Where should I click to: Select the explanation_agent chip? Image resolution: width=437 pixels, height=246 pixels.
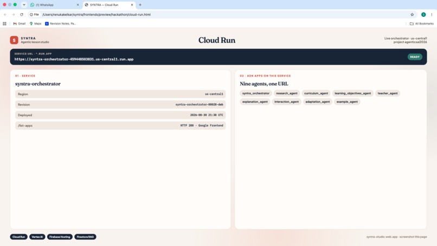[x=255, y=102]
